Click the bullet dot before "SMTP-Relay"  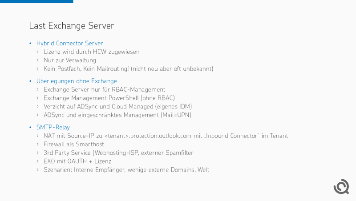[30, 127]
